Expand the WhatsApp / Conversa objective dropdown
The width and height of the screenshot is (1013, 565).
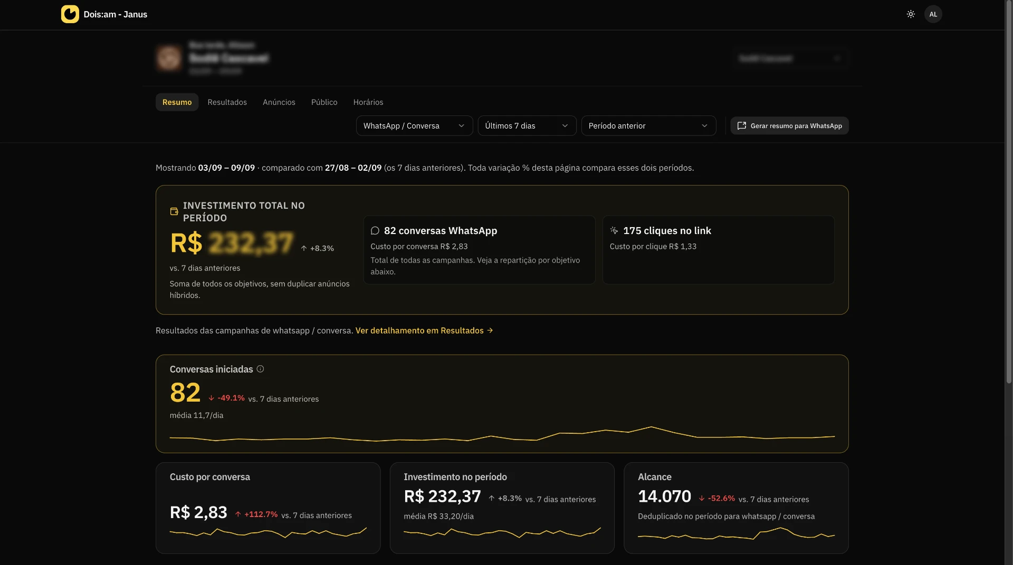(x=414, y=126)
